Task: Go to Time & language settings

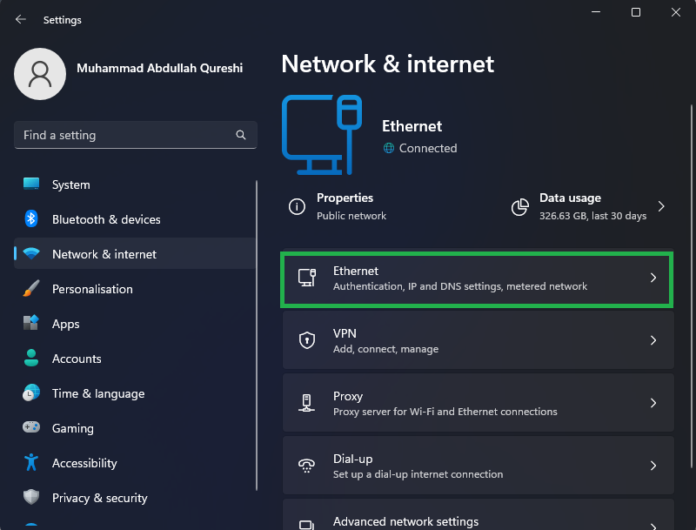Action: click(x=97, y=393)
